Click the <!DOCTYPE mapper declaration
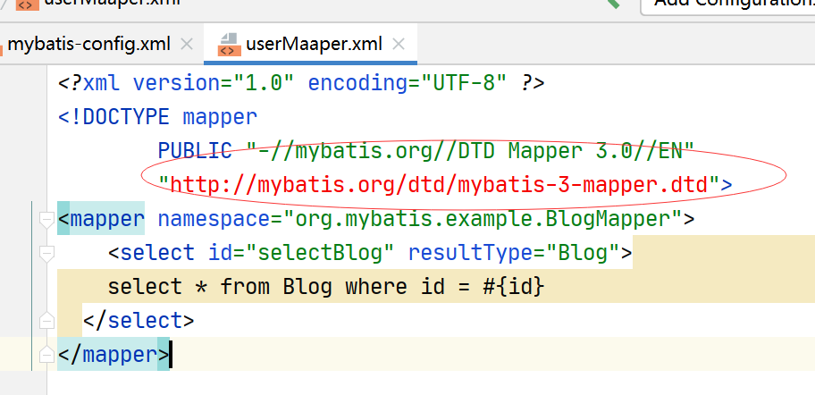Viewport: 815px width, 395px height. (157, 117)
